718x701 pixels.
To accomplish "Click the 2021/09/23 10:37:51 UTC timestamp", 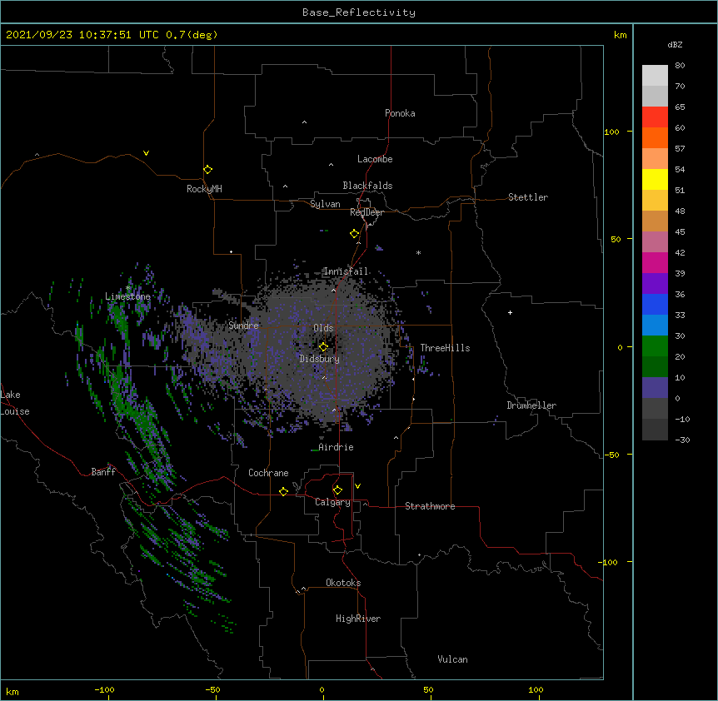I will 82,35.
